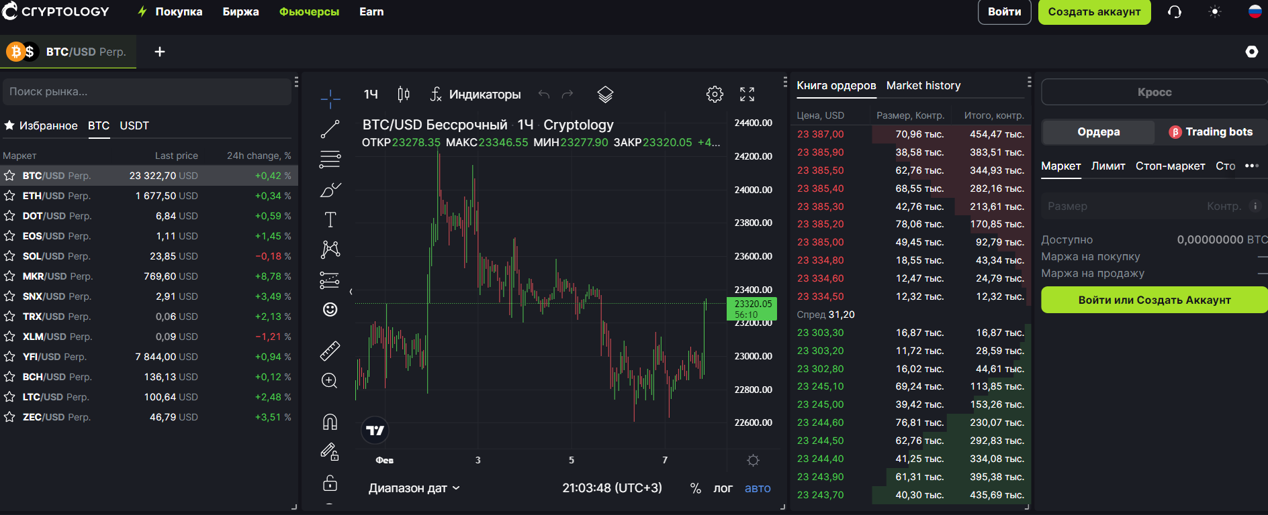Open chart layout templates icon

pyautogui.click(x=605, y=95)
